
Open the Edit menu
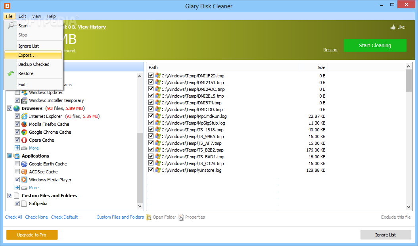pos(22,16)
